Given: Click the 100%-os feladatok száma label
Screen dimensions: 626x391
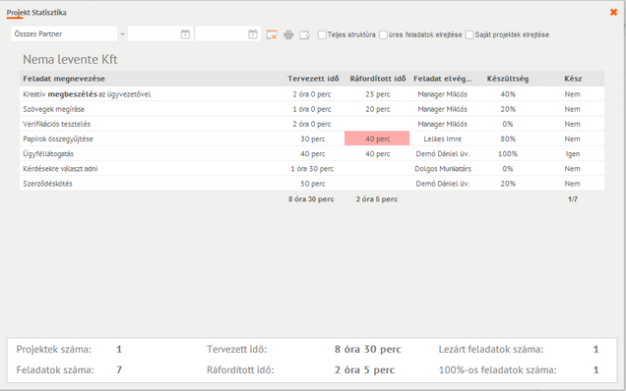Looking at the screenshot, I should [x=497, y=369].
